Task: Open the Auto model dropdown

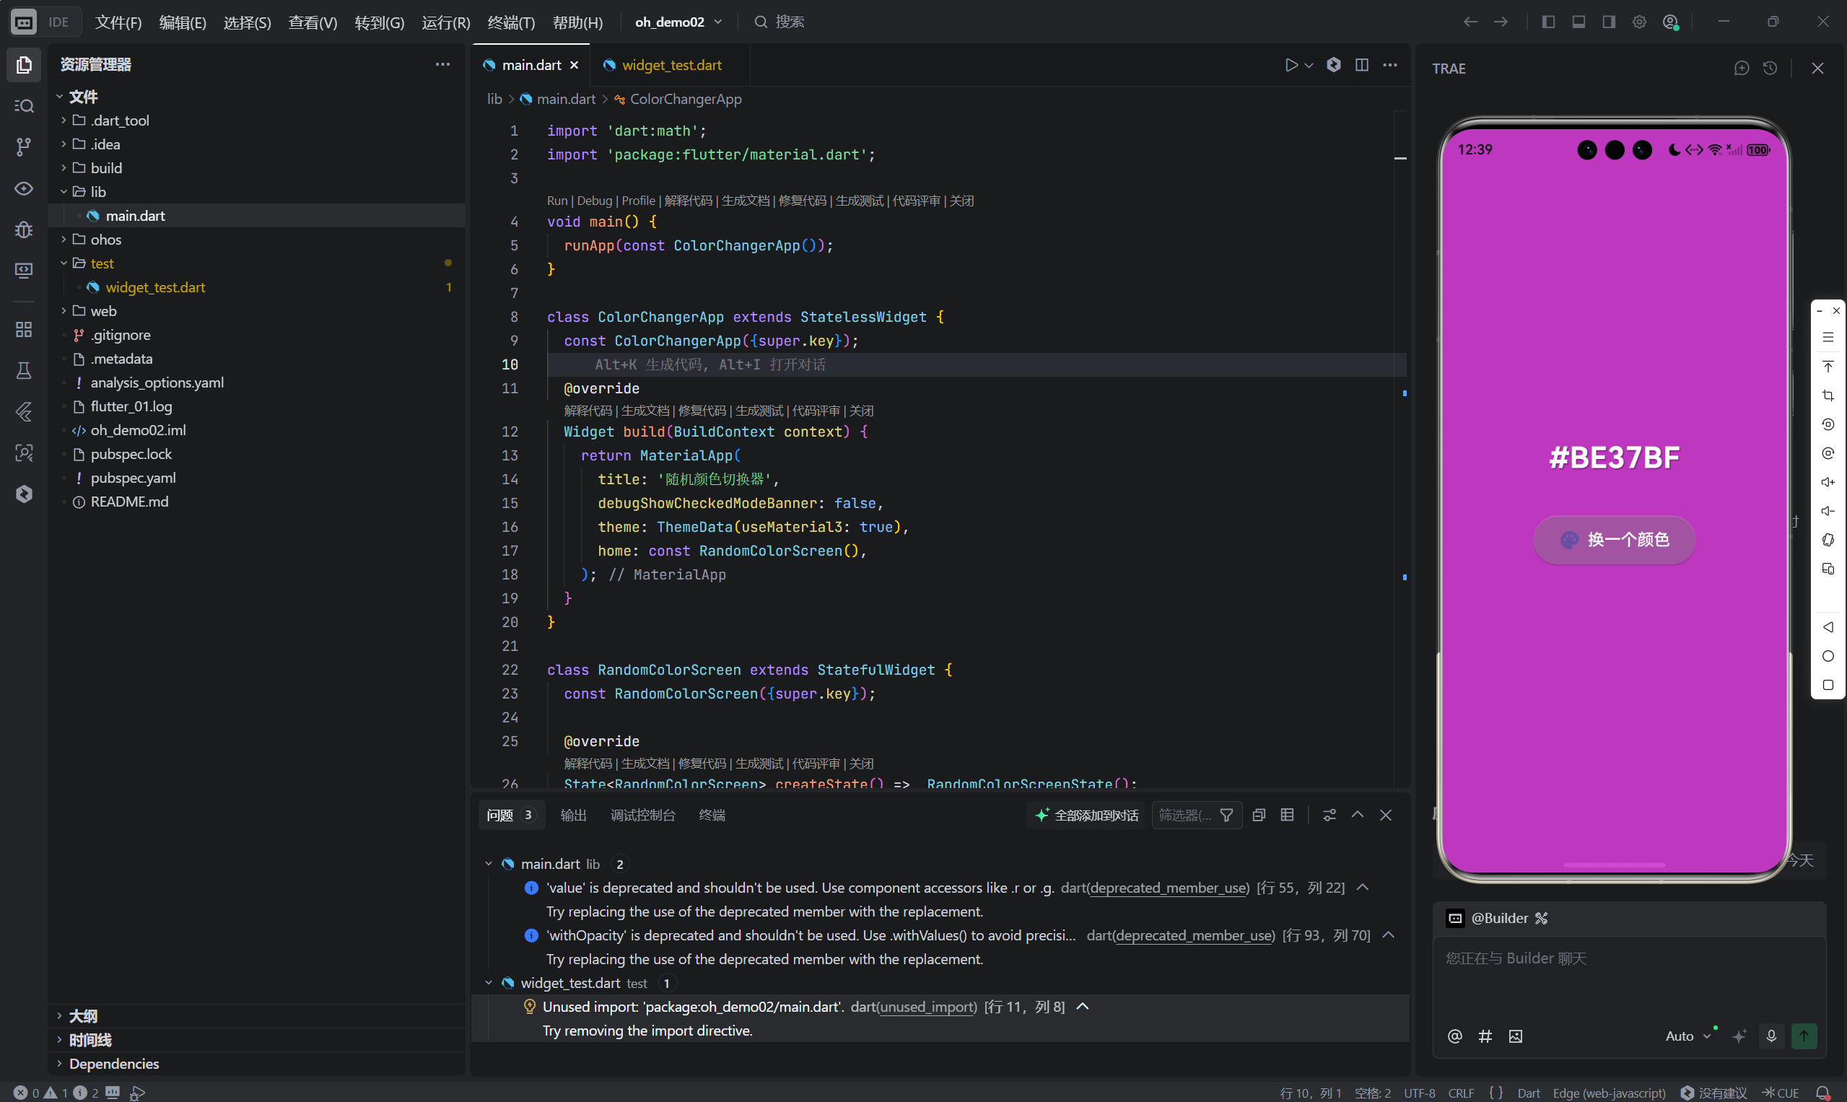Action: pyautogui.click(x=1687, y=1036)
